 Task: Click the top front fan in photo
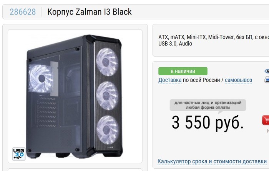pos(107,62)
